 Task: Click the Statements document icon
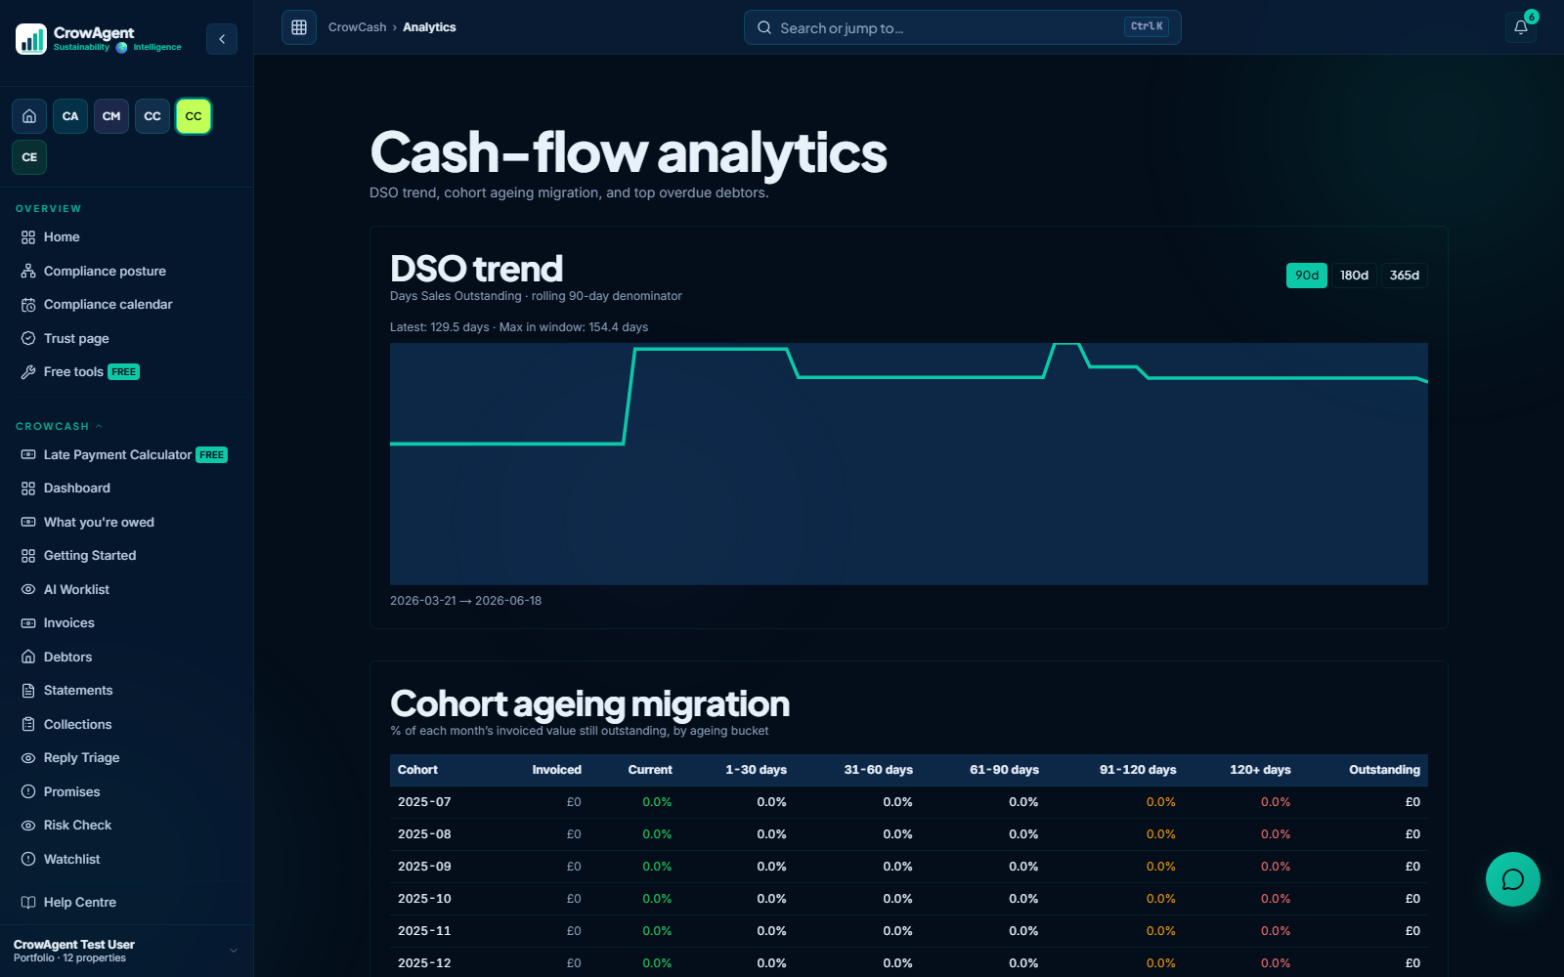[x=28, y=691]
